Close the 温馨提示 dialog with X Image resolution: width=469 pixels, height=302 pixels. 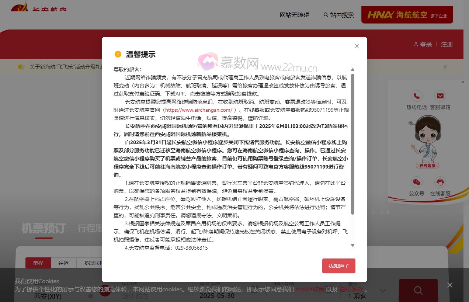[357, 46]
